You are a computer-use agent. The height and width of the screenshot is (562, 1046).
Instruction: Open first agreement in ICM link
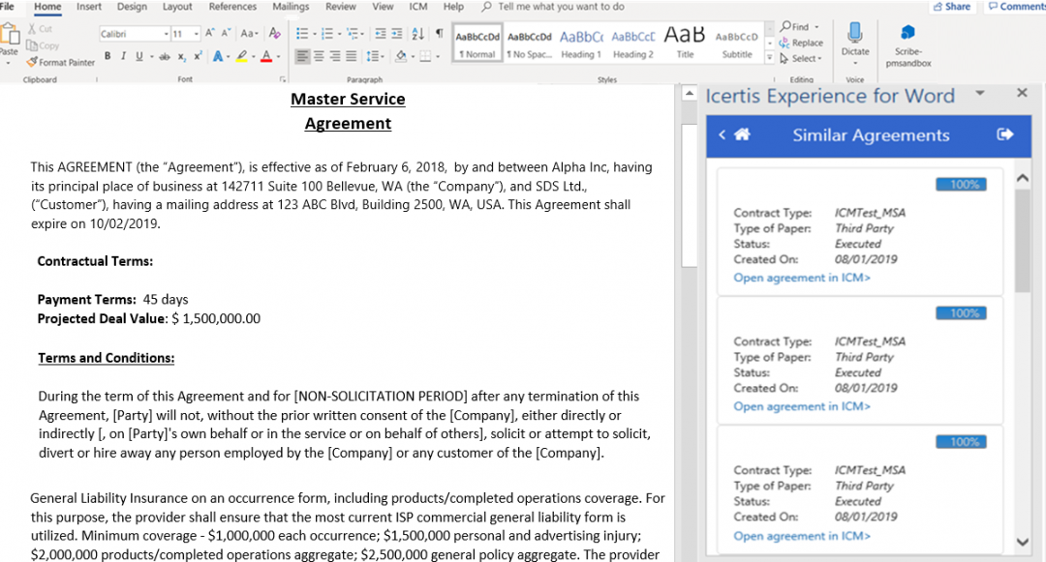click(x=802, y=279)
